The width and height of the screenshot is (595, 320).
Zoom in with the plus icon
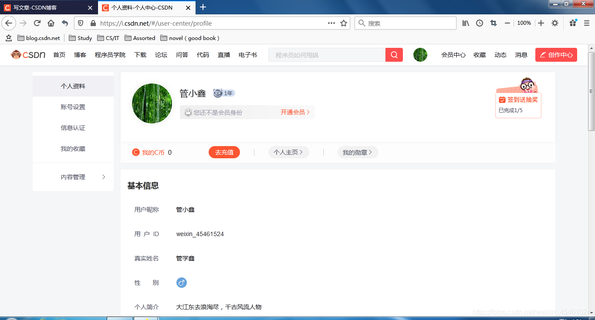point(541,23)
